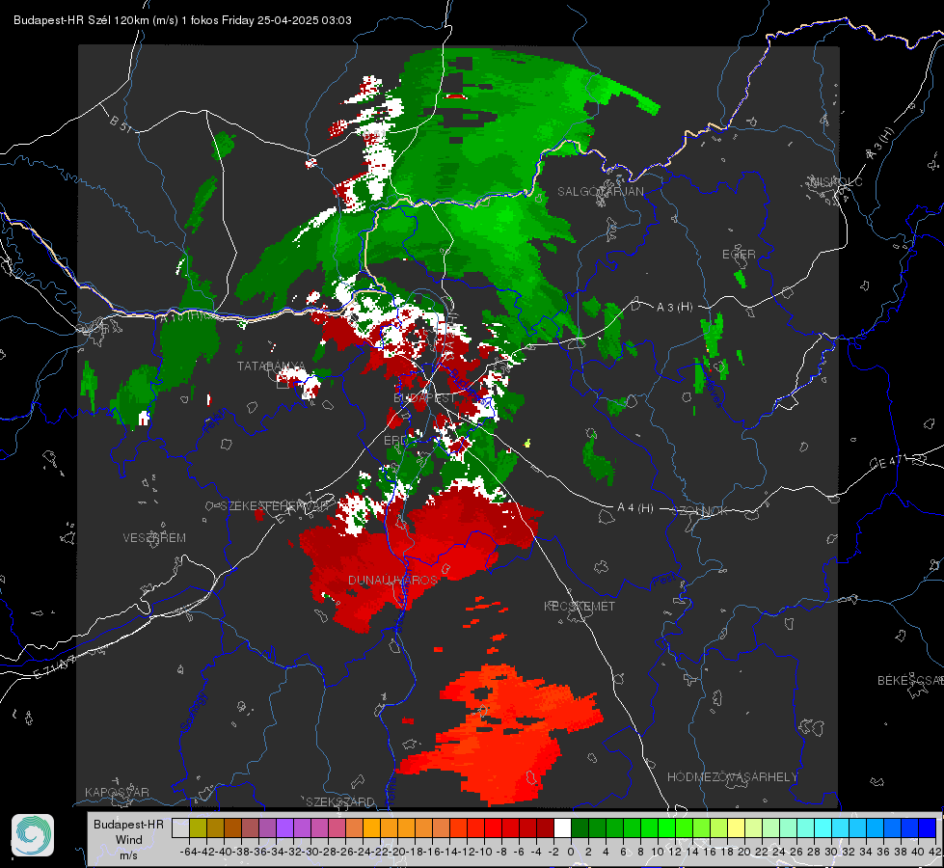
Task: Click the title text 'Budapest-HR Szél 120km'
Action: click(81, 20)
